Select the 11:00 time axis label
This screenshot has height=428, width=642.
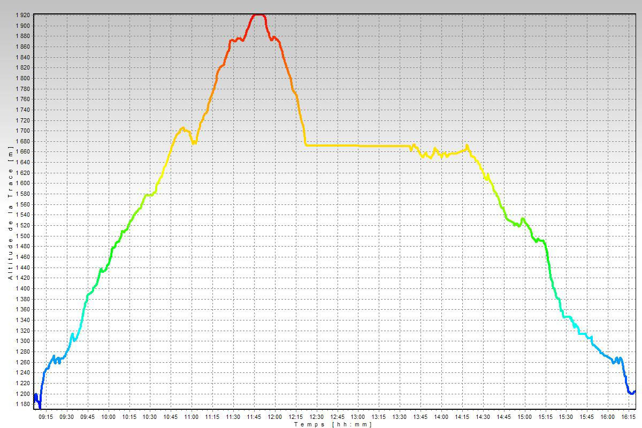tap(192, 417)
